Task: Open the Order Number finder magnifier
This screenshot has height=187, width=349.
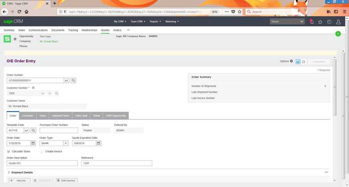Action: click(74, 80)
